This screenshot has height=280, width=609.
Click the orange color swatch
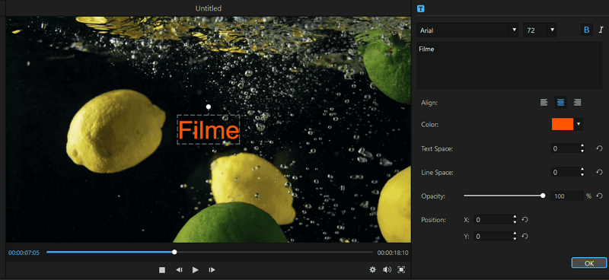[x=563, y=124]
